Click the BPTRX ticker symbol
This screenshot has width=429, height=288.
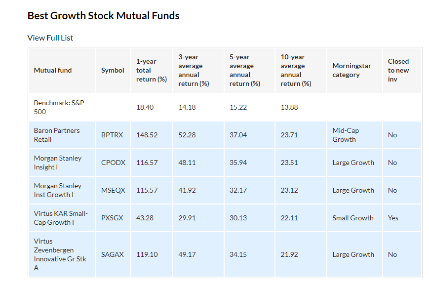click(x=113, y=135)
